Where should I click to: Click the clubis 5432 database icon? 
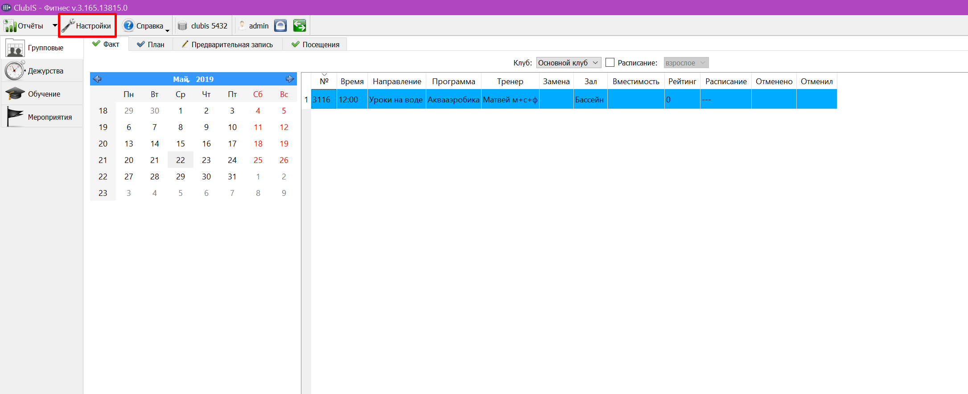(x=182, y=26)
